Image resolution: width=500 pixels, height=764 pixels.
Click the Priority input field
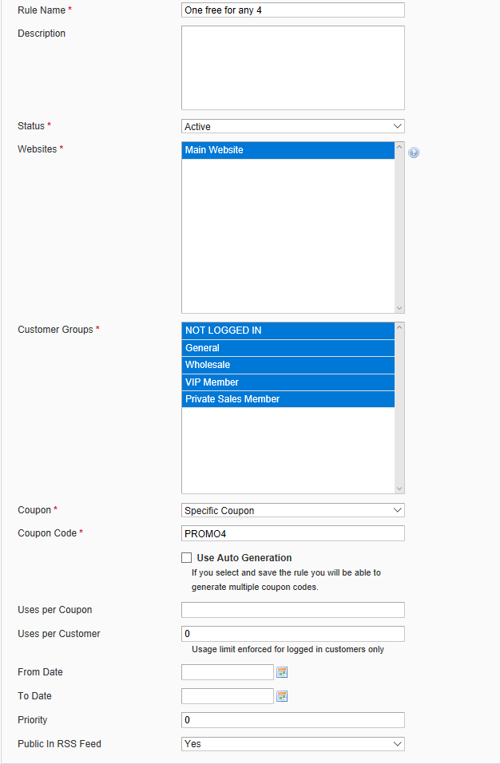[x=292, y=720]
